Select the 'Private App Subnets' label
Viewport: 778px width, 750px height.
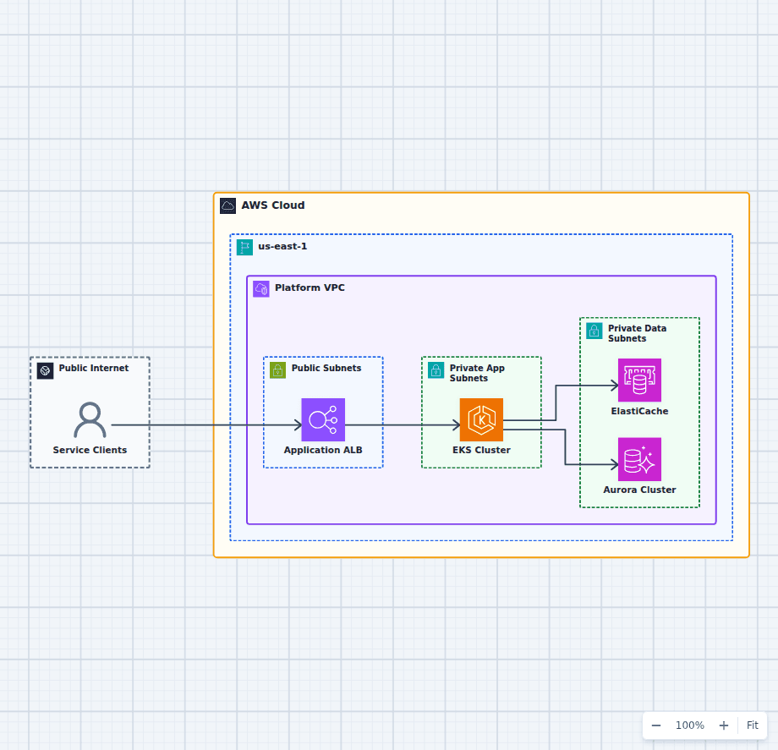pos(477,373)
